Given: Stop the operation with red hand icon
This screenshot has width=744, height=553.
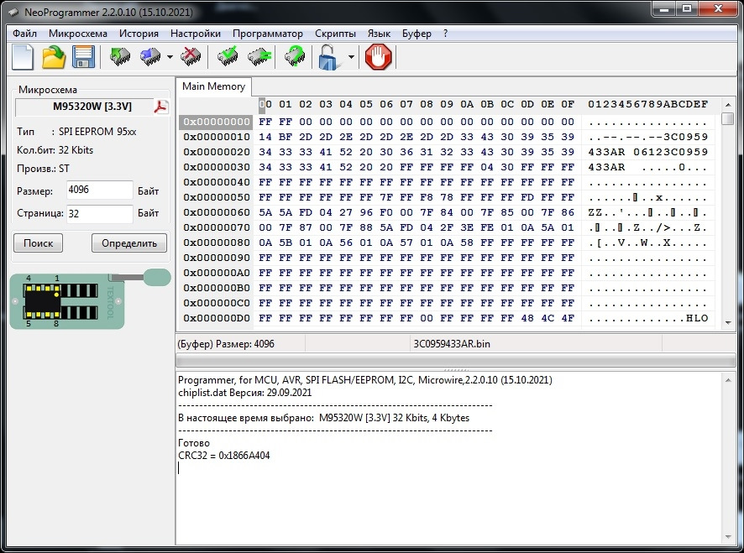Looking at the screenshot, I should [x=378, y=57].
